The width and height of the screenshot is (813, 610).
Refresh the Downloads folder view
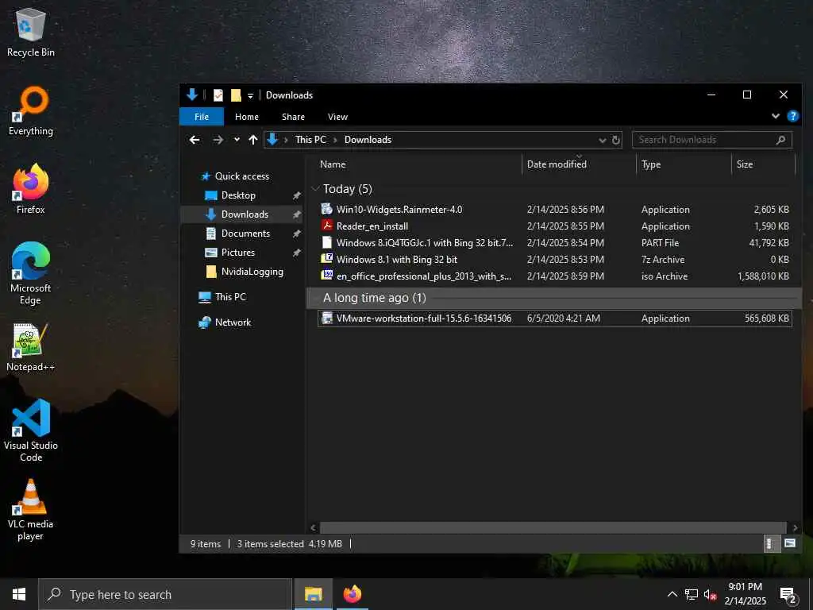pyautogui.click(x=615, y=140)
